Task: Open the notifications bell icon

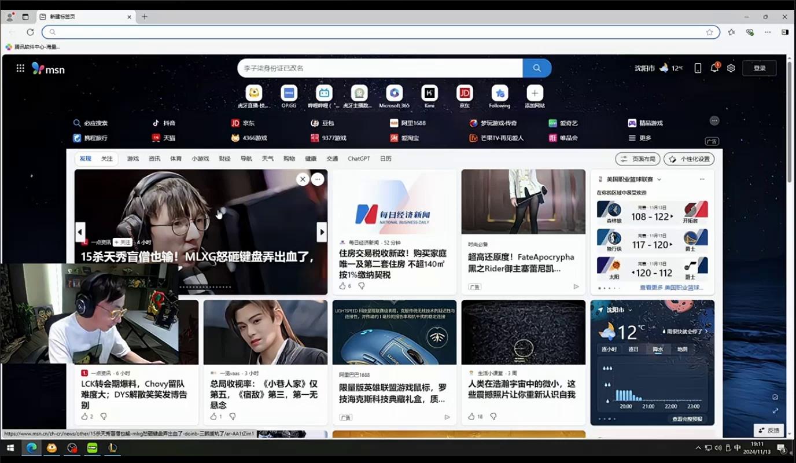Action: [x=714, y=68]
